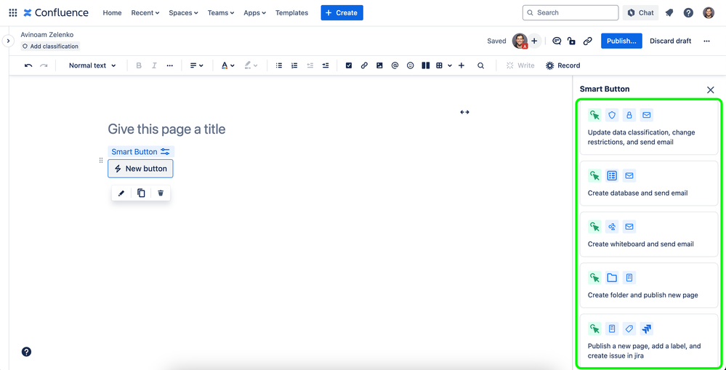This screenshot has width=726, height=370.
Task: Insert a column layout
Action: pyautogui.click(x=426, y=65)
